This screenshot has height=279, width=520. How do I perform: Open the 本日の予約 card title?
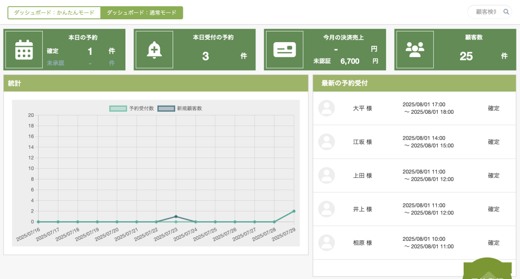pos(83,38)
